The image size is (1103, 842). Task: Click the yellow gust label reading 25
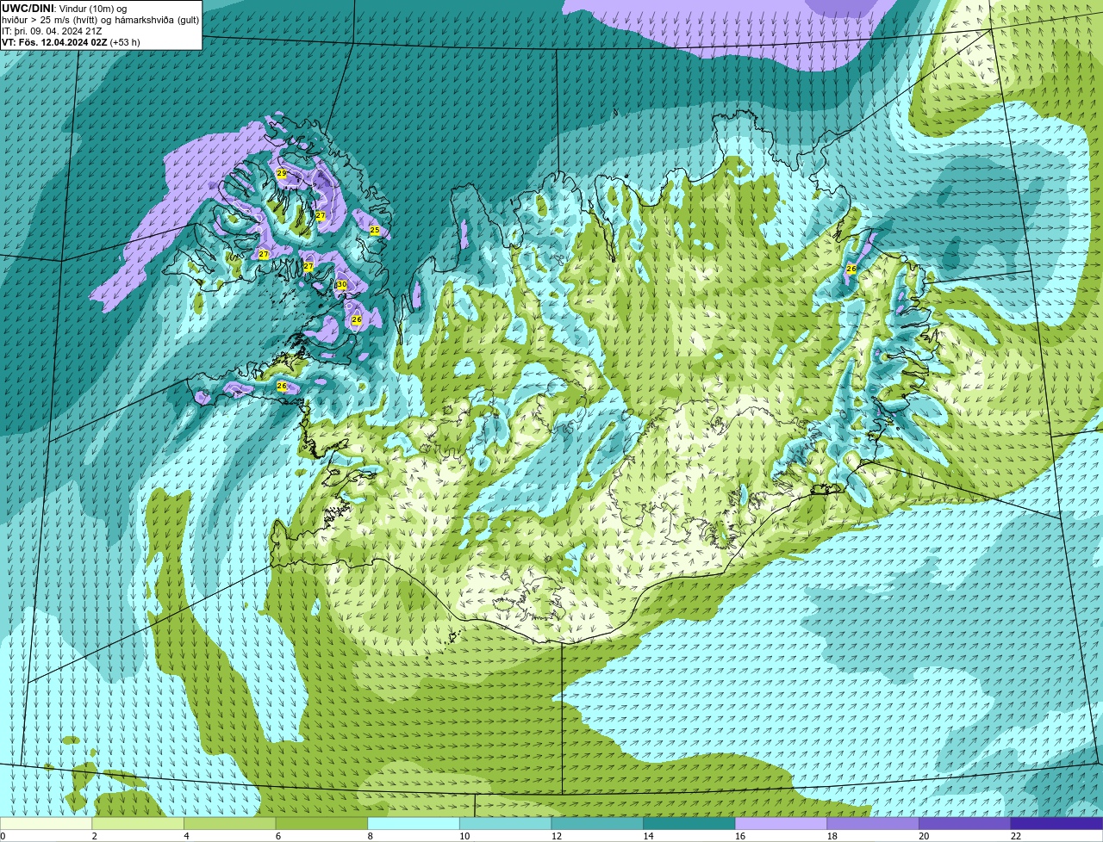[x=374, y=230]
